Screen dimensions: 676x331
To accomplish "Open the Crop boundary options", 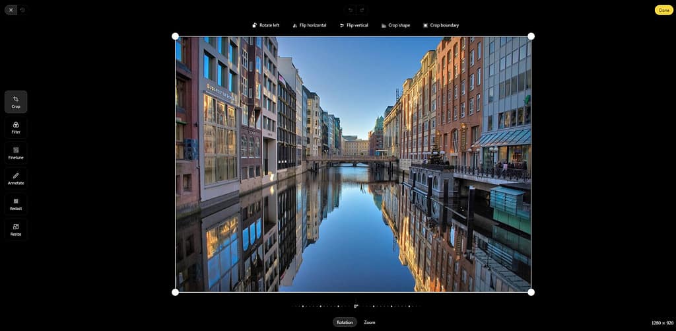I will (440, 25).
